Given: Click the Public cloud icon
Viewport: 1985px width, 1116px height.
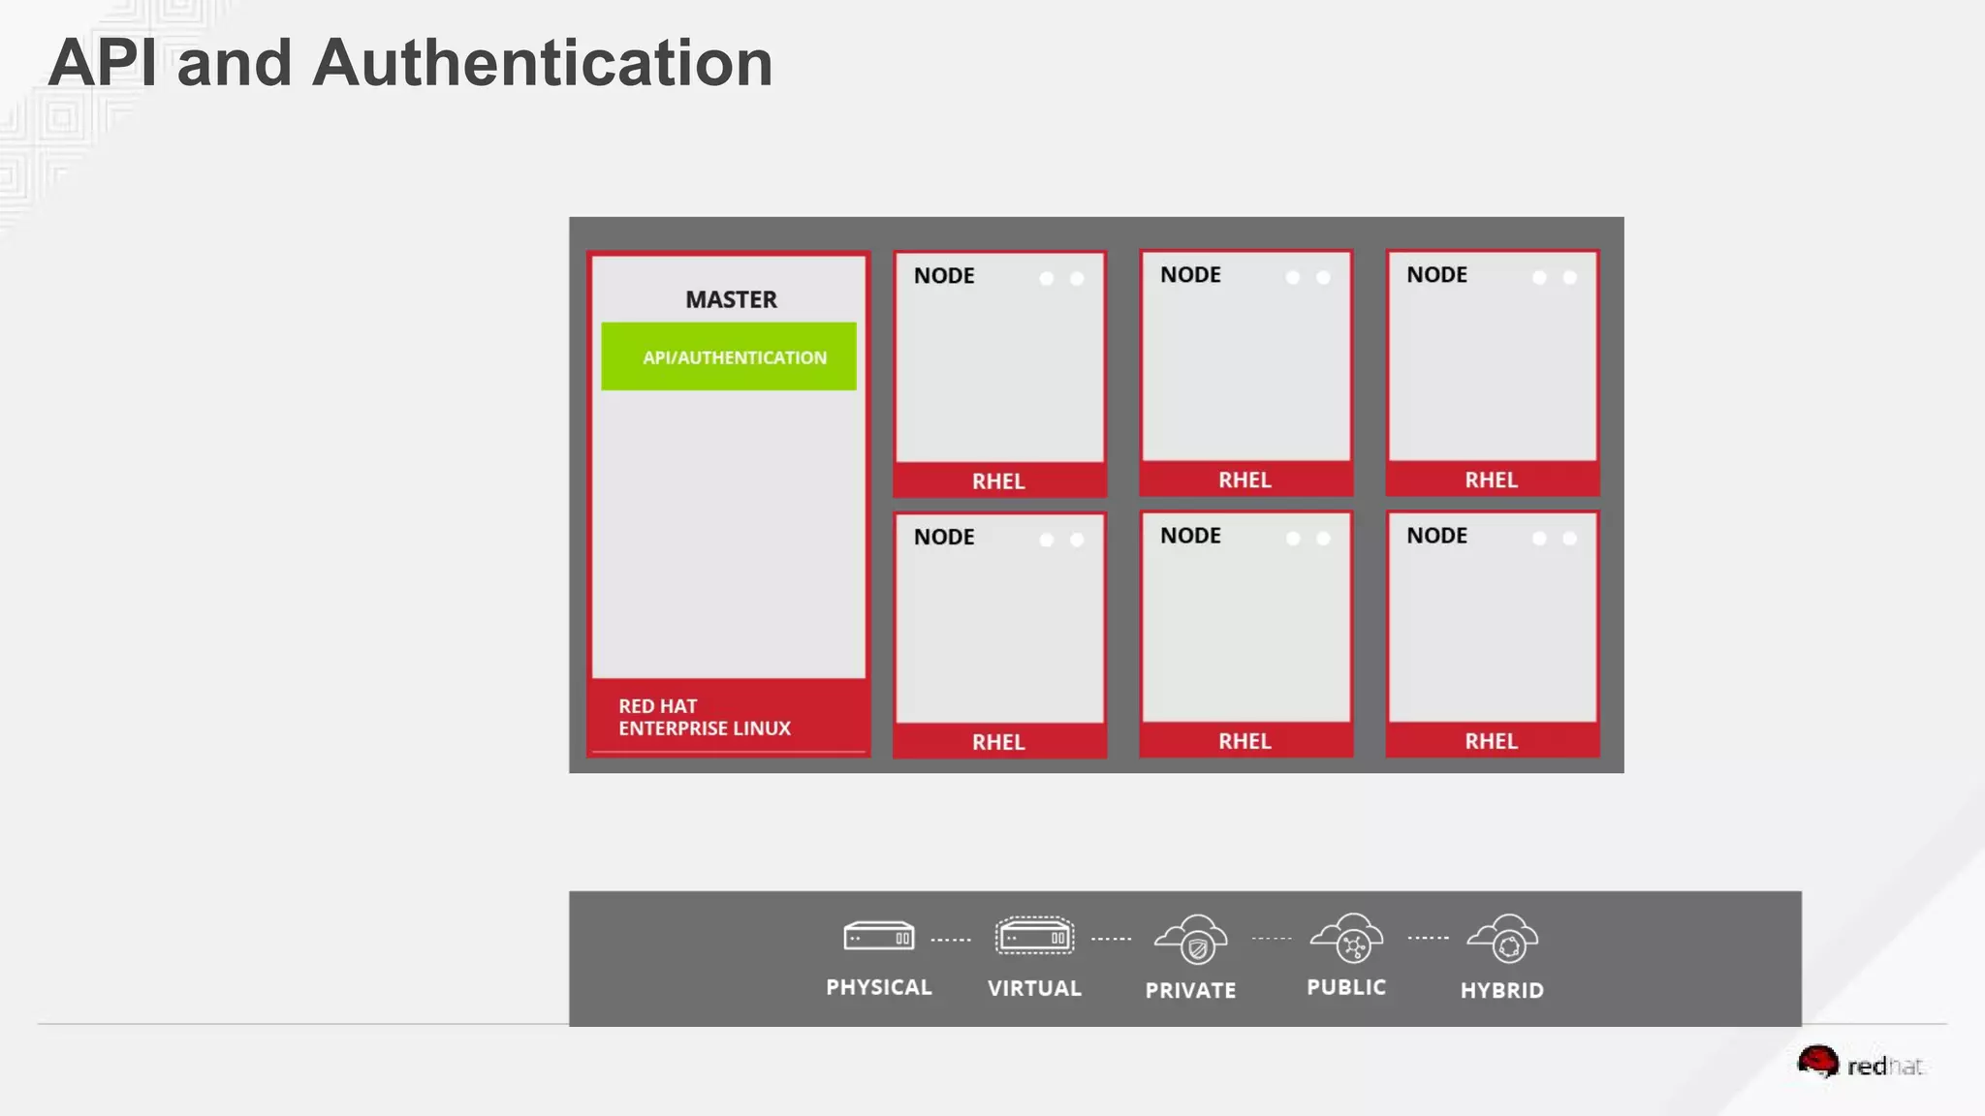Looking at the screenshot, I should click(x=1346, y=938).
